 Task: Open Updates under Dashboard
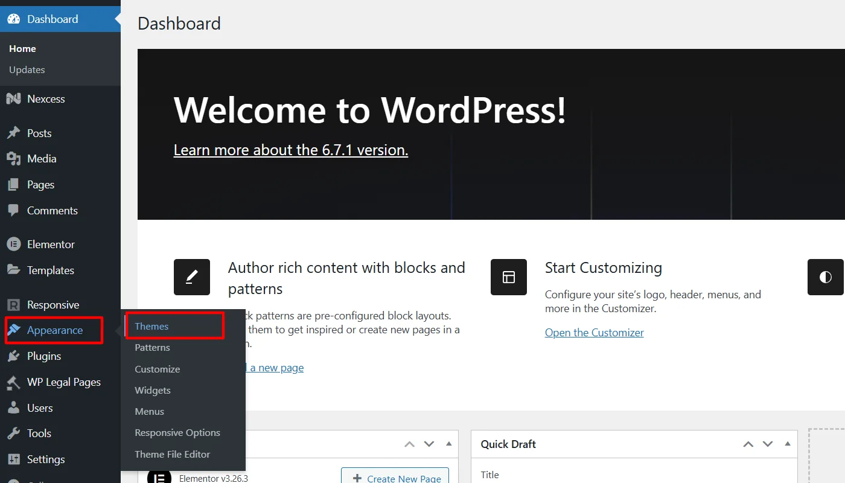[x=27, y=70]
